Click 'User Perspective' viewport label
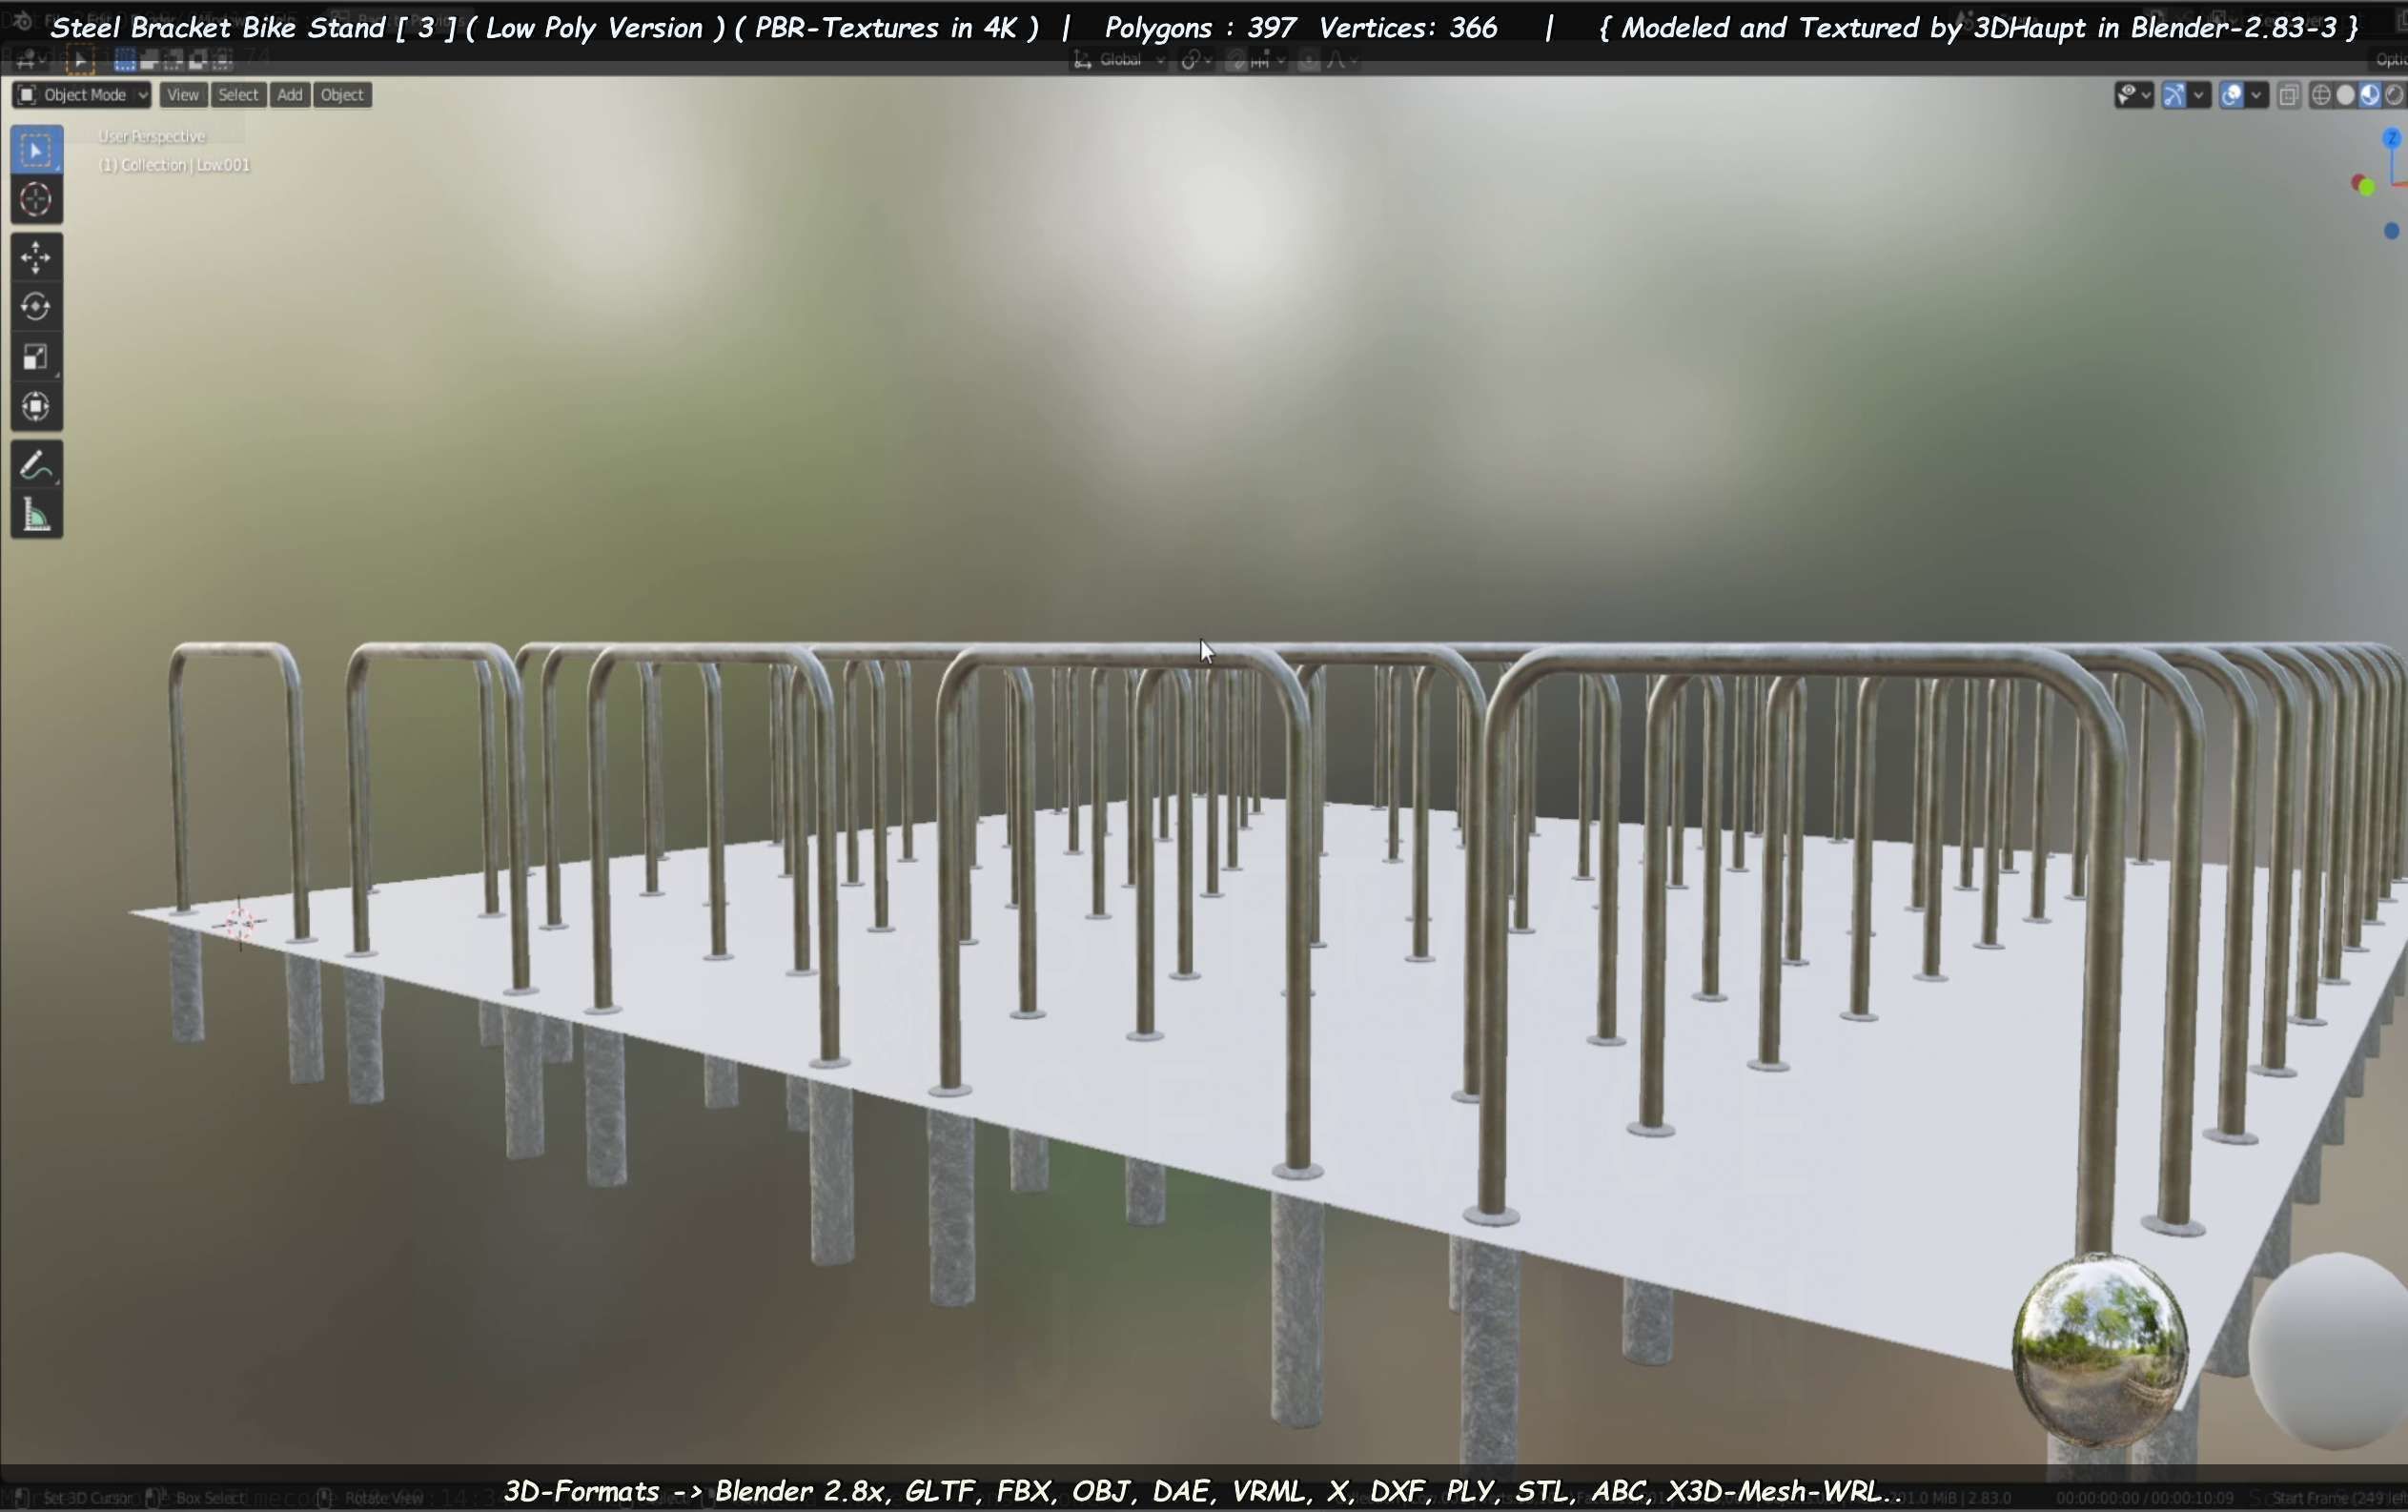 coord(151,137)
